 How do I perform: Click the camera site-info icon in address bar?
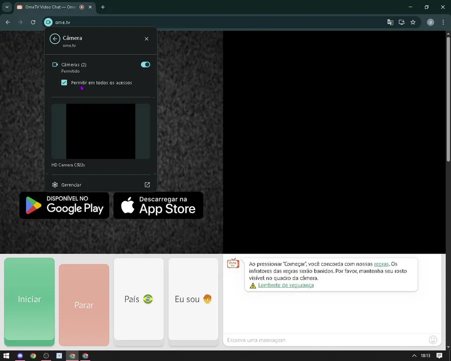pyautogui.click(x=48, y=22)
